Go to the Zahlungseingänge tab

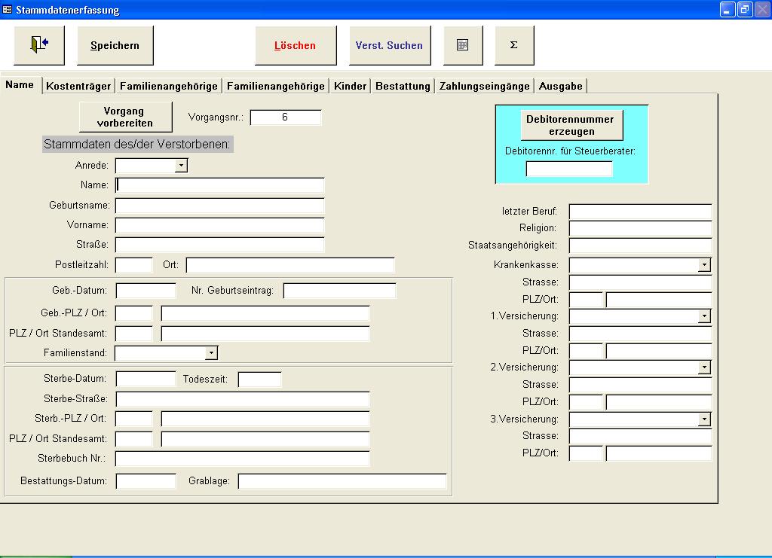(484, 86)
